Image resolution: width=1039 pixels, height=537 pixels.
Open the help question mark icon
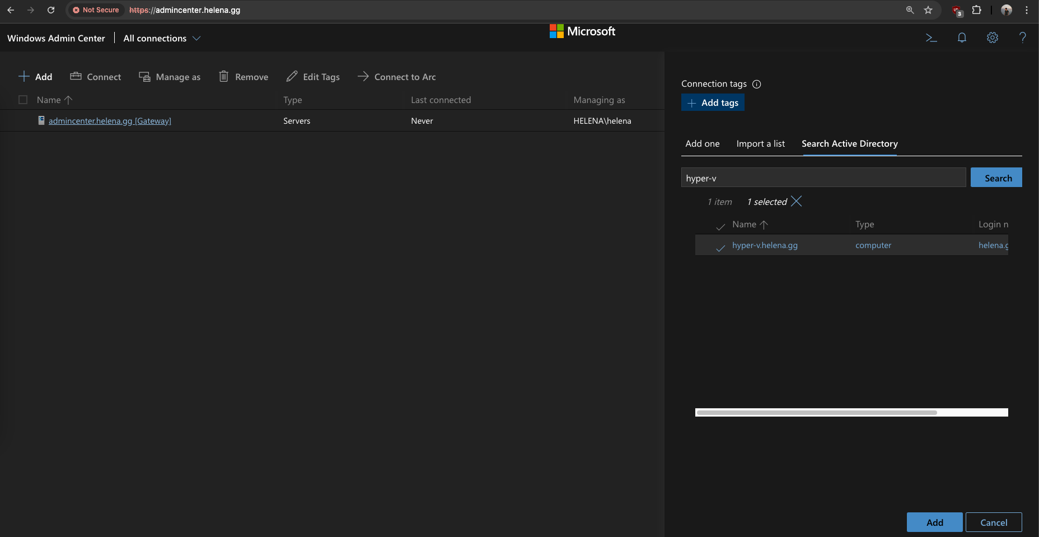1022,38
